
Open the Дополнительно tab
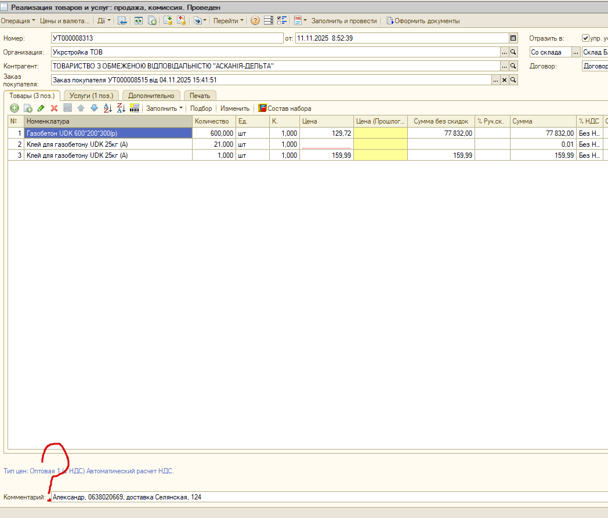click(151, 96)
